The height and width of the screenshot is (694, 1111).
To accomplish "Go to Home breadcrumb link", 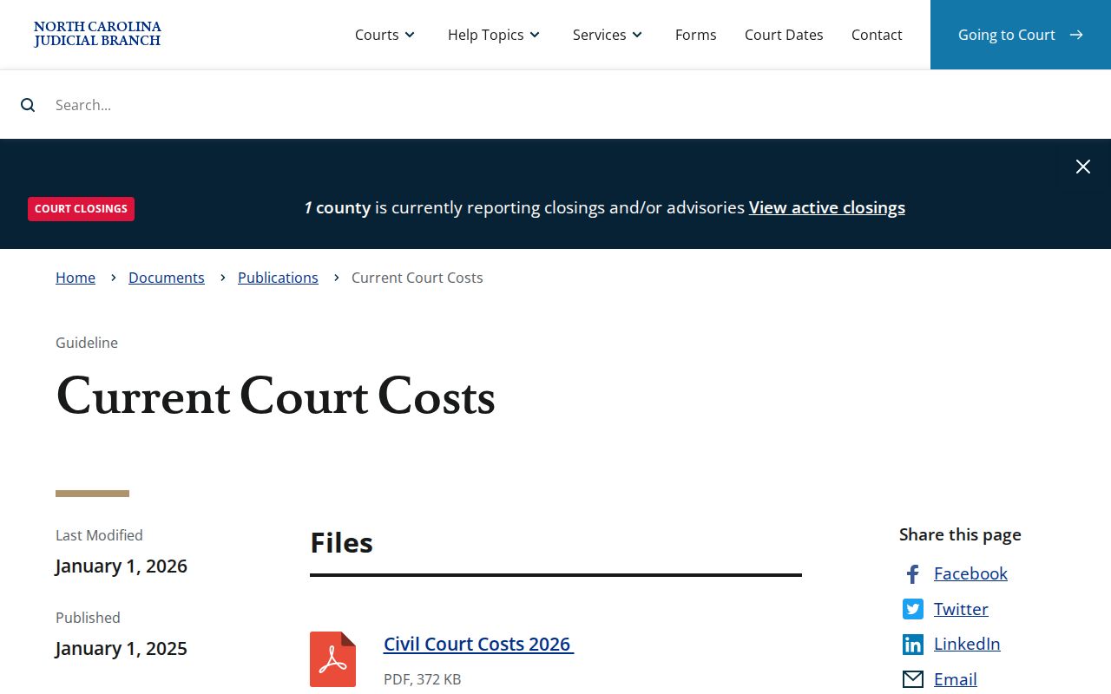I will point(76,278).
